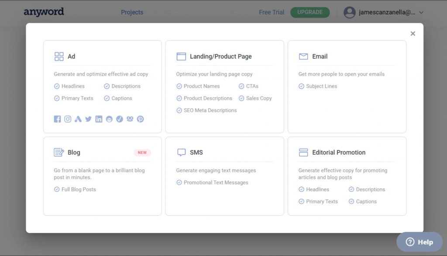Click the Facebook icon in the Ad card
This screenshot has width=447, height=256.
point(57,119)
